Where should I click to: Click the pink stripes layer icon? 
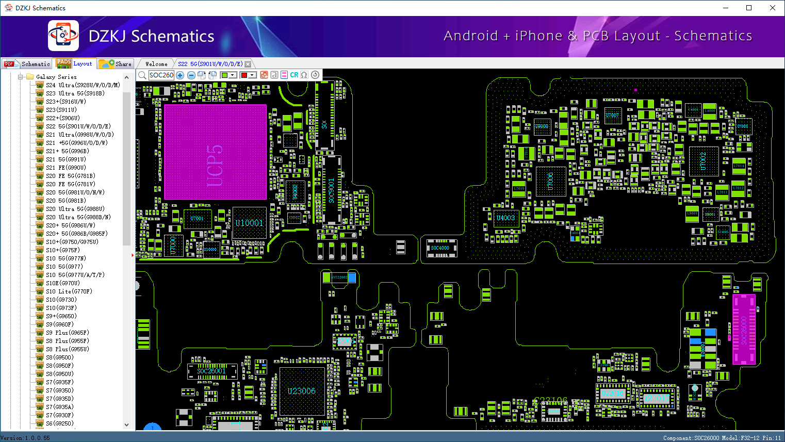284,75
